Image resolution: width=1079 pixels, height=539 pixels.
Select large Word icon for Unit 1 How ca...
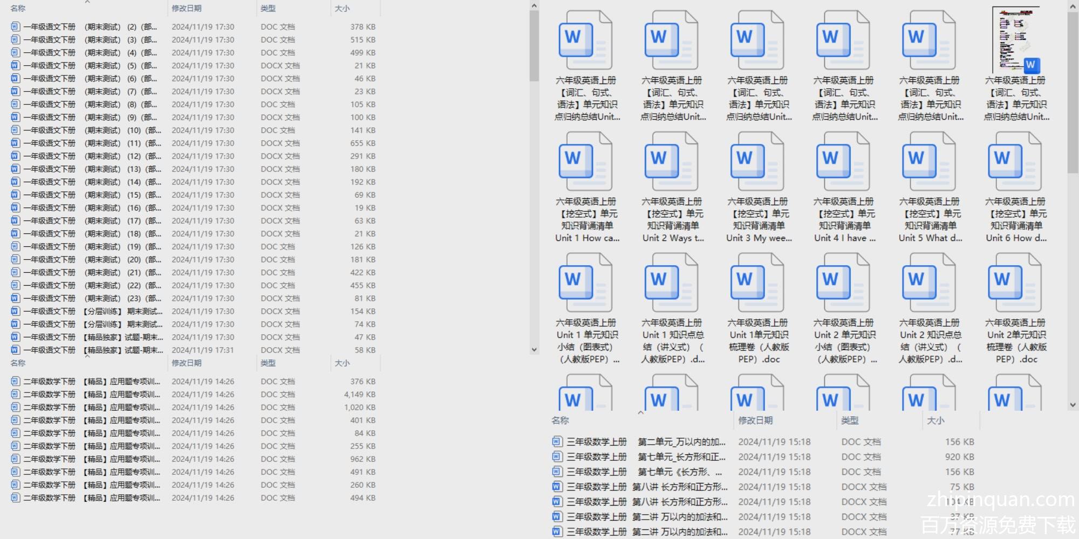pyautogui.click(x=586, y=161)
